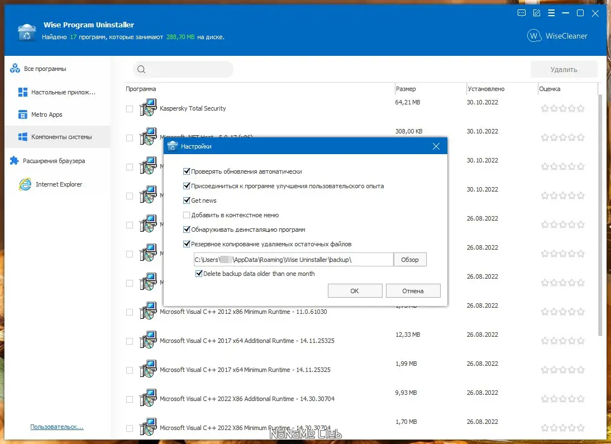
Task: Sort by the Размер column header
Action: tap(406, 88)
